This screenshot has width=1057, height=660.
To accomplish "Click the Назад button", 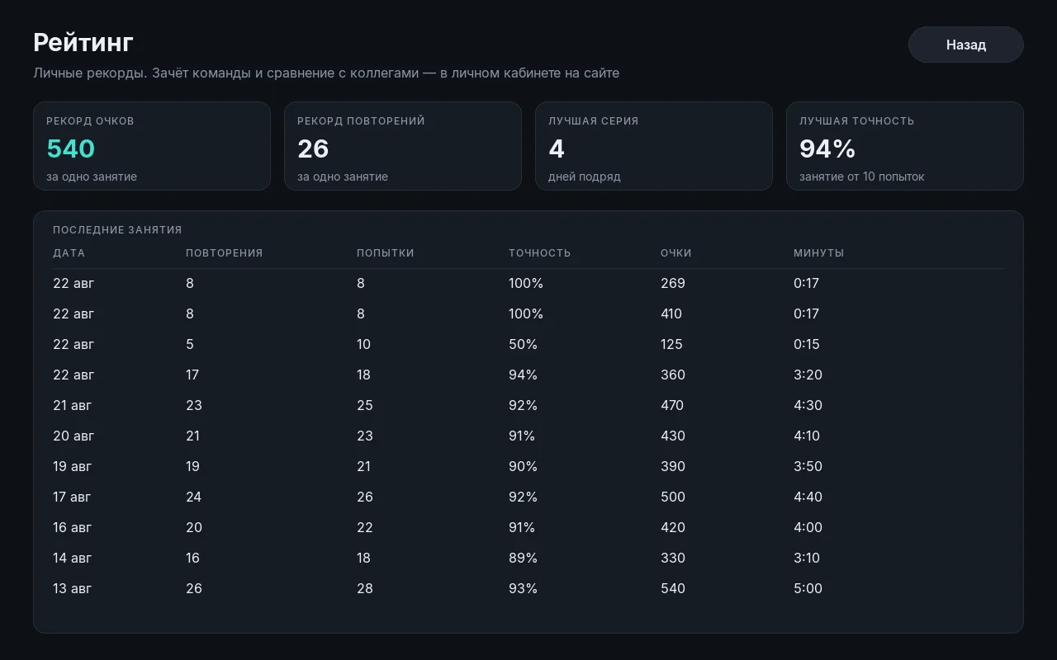I will pos(965,45).
